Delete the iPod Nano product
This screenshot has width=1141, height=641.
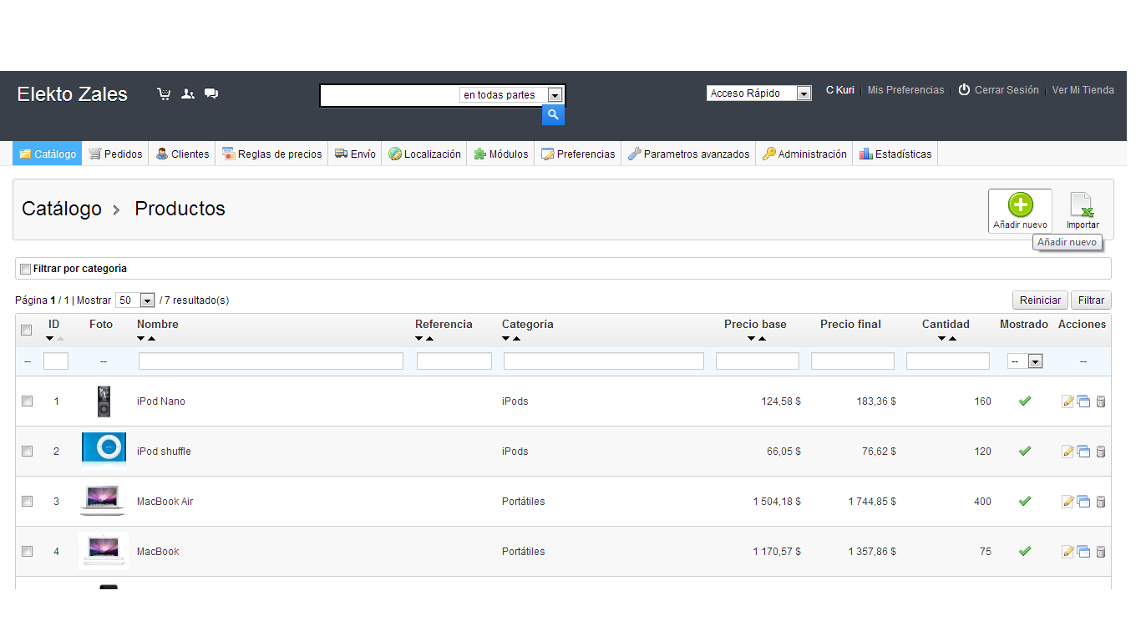click(x=1100, y=401)
